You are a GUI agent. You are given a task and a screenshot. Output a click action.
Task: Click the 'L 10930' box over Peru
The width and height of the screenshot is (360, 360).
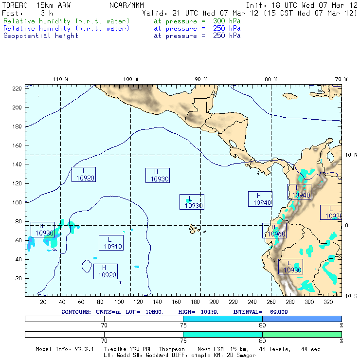tap(290, 267)
